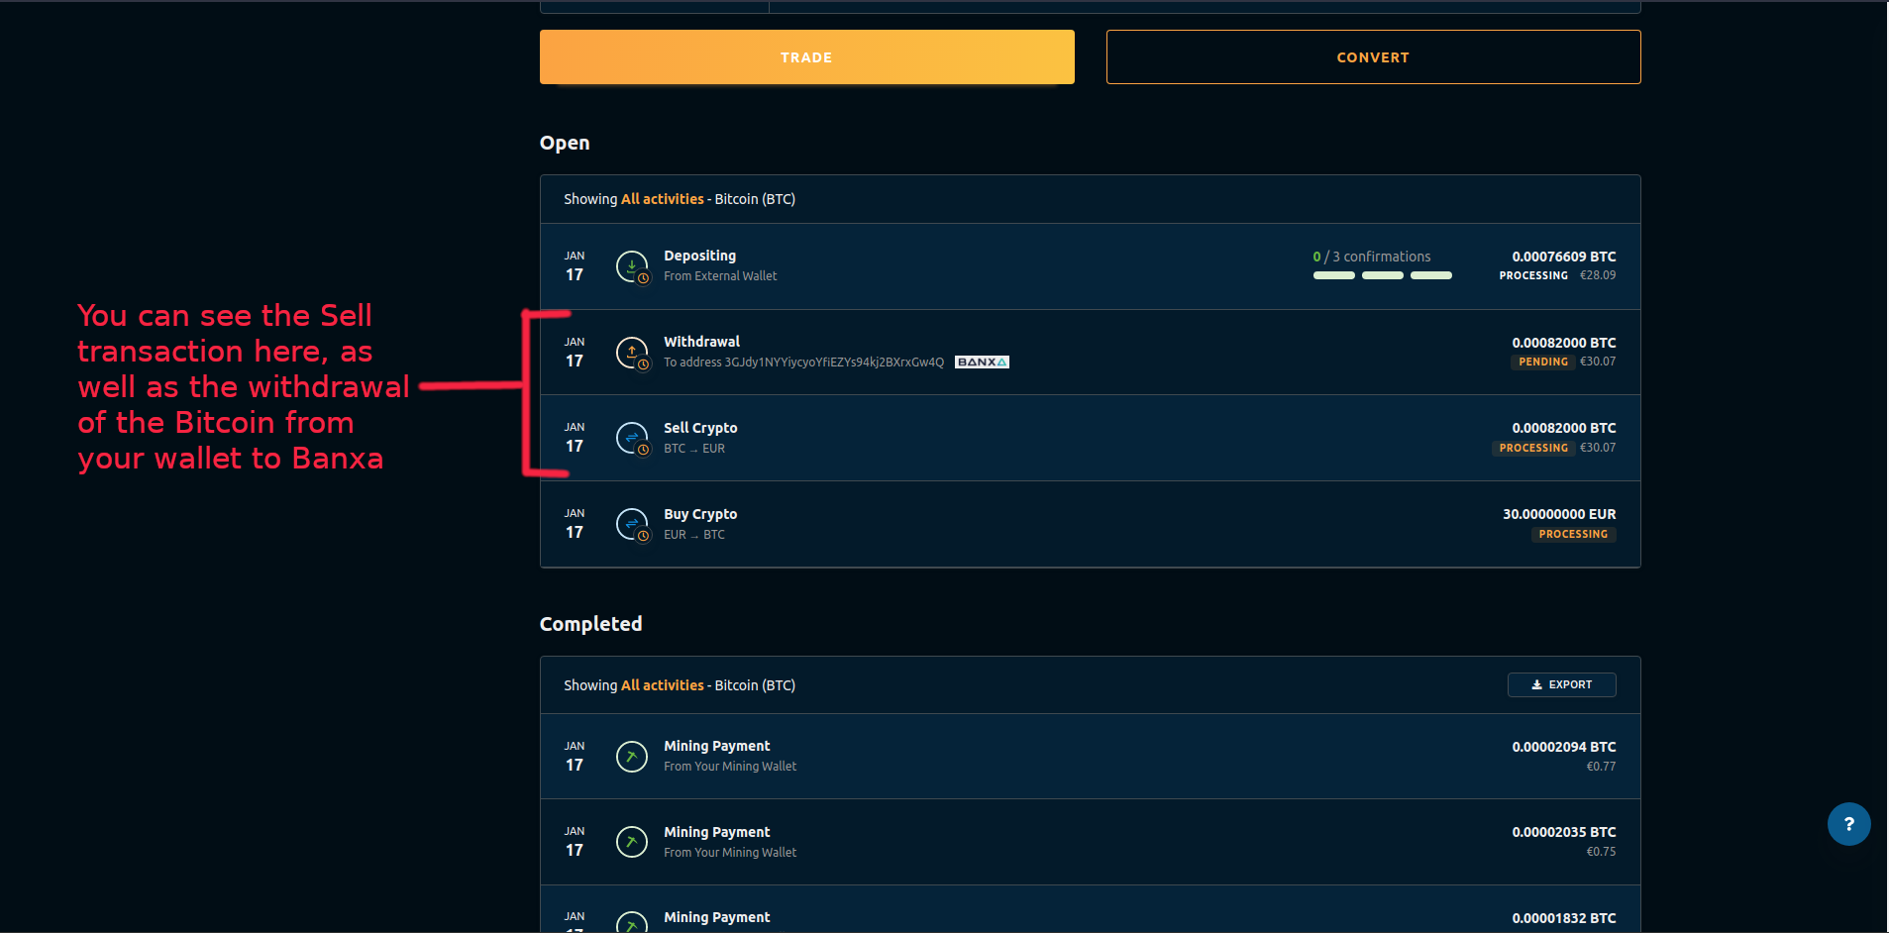Open the All activities filter in Open section
The image size is (1889, 933).
pyautogui.click(x=663, y=198)
